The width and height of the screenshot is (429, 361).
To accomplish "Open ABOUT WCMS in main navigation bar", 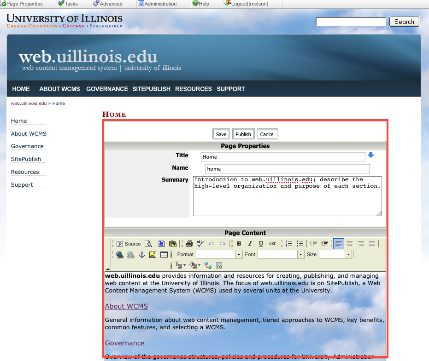I will (59, 89).
